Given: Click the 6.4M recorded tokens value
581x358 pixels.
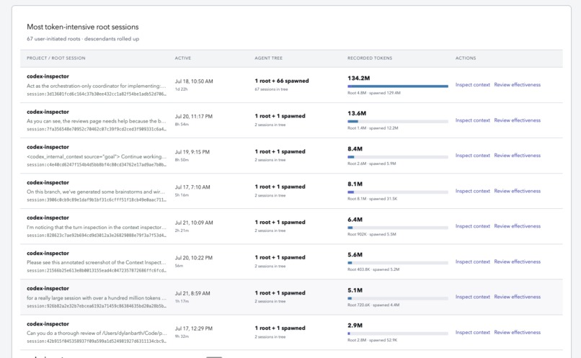Looking at the screenshot, I should pyautogui.click(x=355, y=220).
